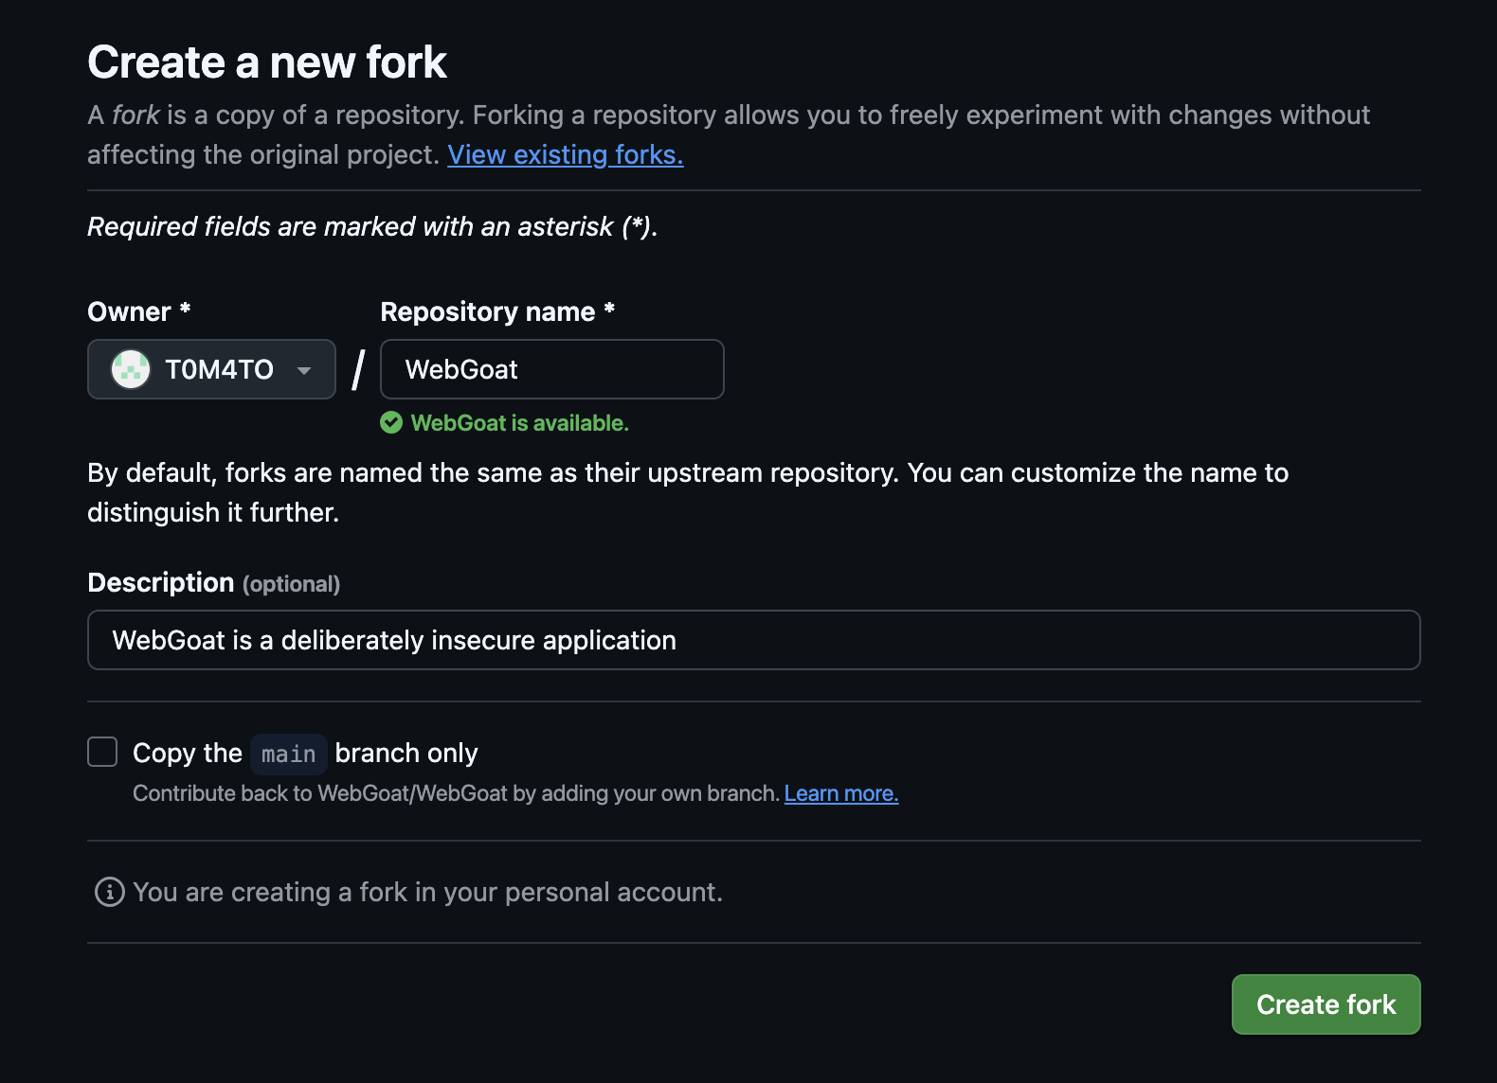Image resolution: width=1497 pixels, height=1083 pixels.
Task: Click the 'Copy the' checkbox label text
Action: 188,754
